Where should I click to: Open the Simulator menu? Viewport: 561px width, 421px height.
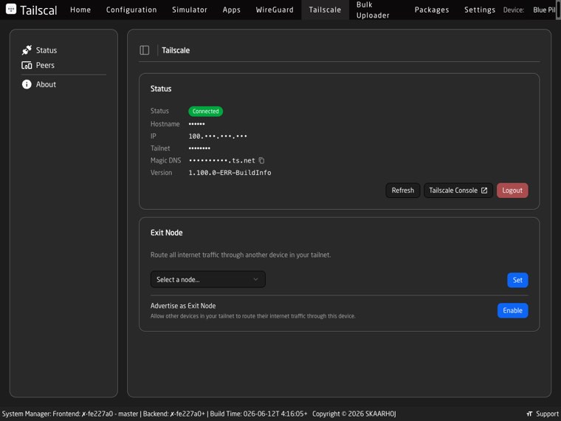point(190,10)
